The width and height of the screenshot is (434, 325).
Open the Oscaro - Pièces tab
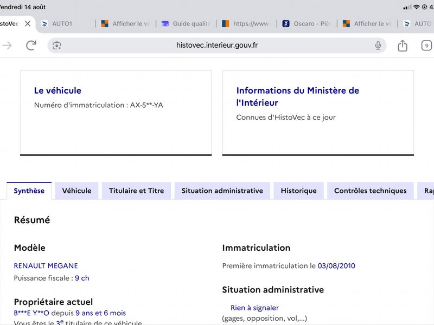pyautogui.click(x=307, y=24)
